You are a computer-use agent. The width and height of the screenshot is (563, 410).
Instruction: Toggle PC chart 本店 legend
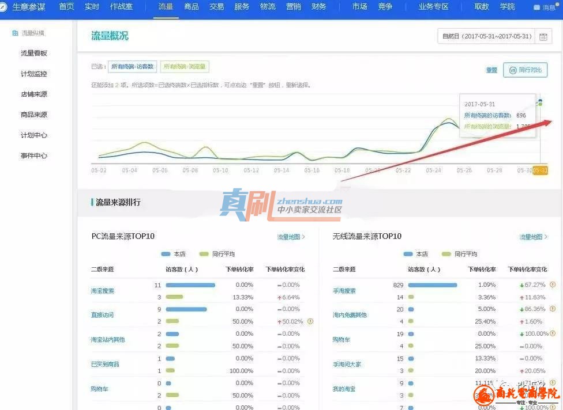(174, 254)
